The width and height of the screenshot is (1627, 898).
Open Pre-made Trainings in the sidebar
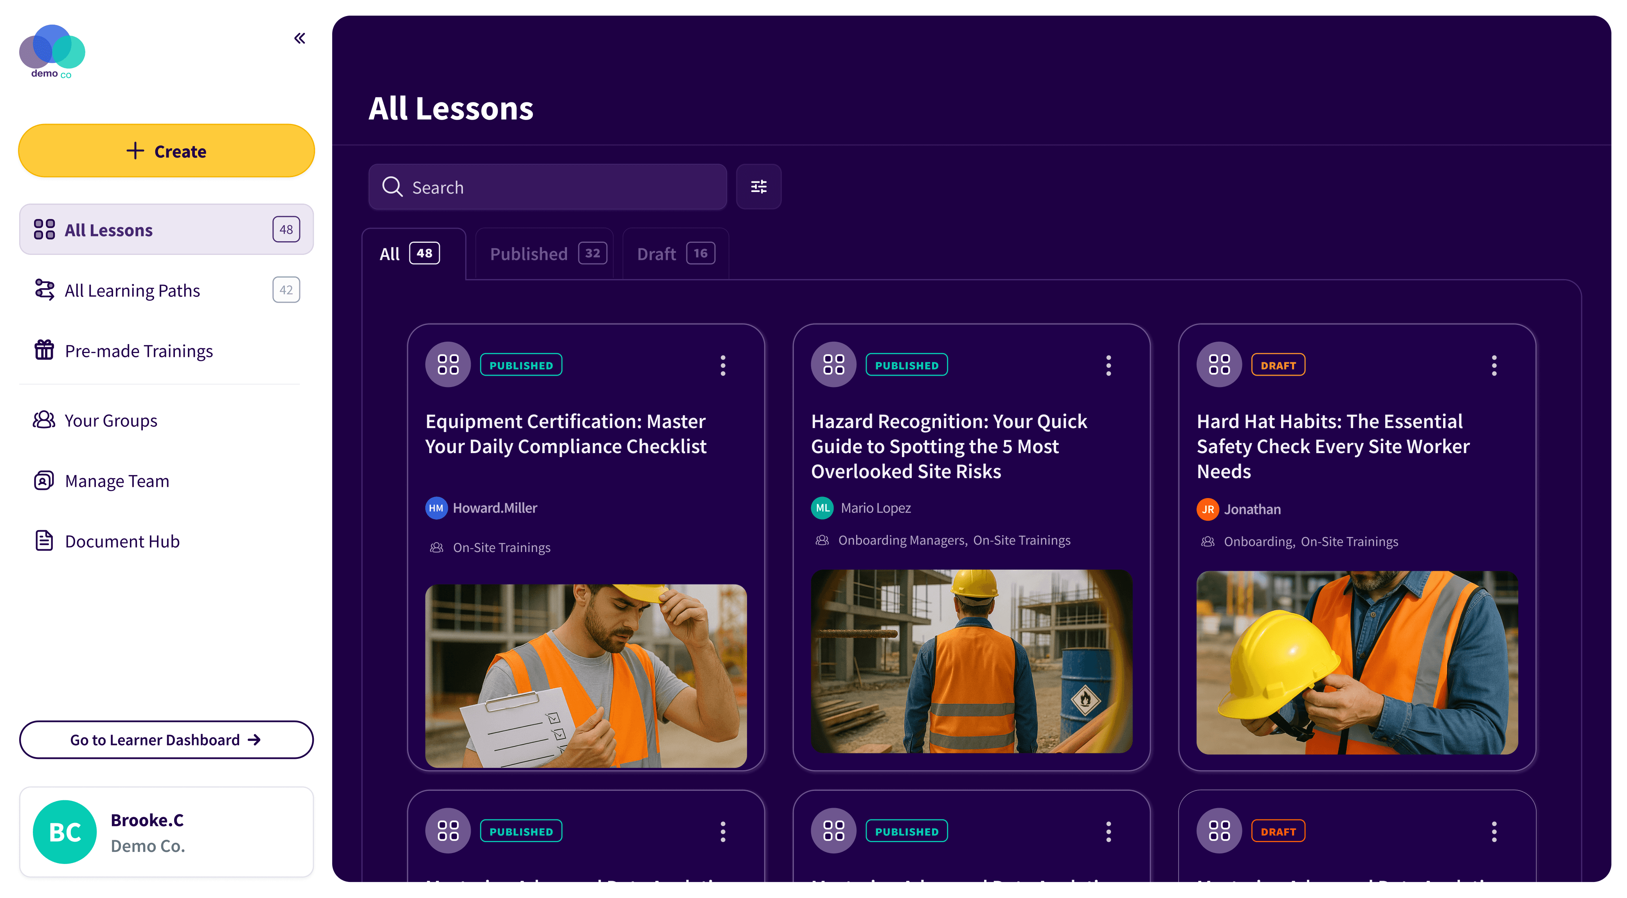166,350
